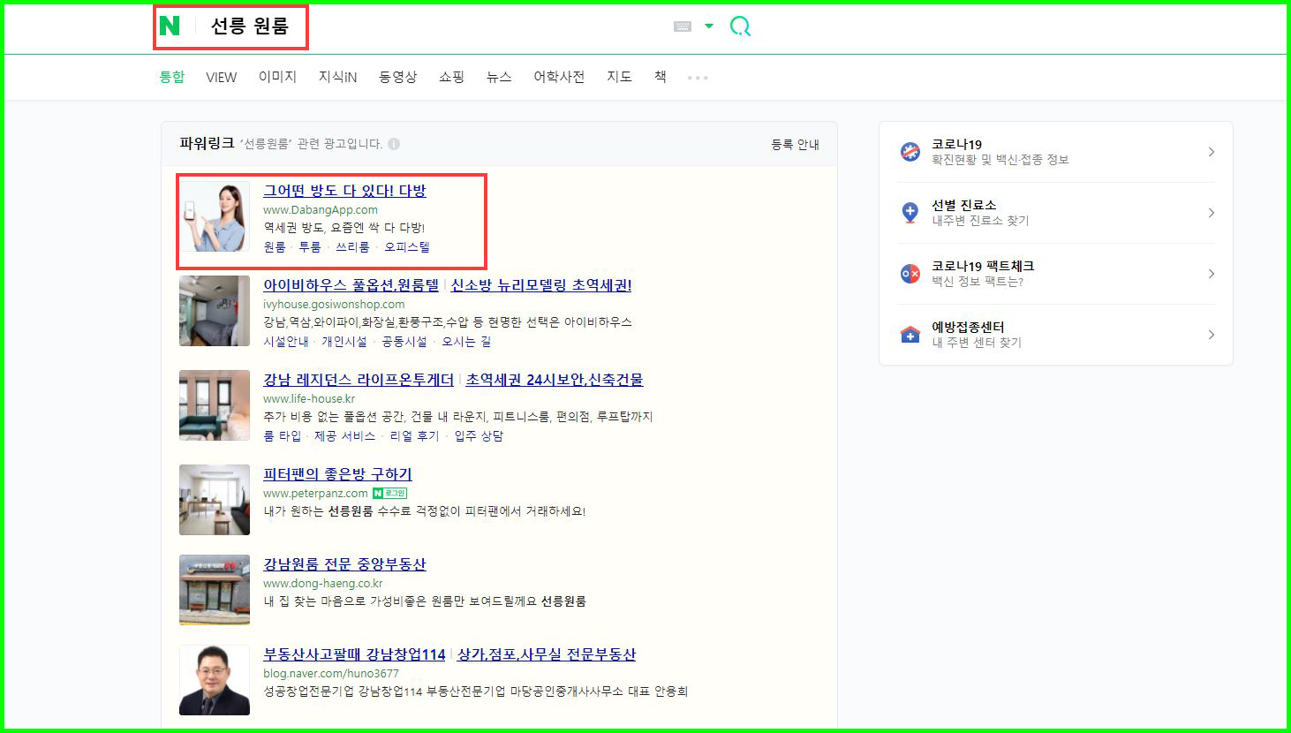
Task: Expand the search options dropdown arrow
Action: tap(709, 26)
